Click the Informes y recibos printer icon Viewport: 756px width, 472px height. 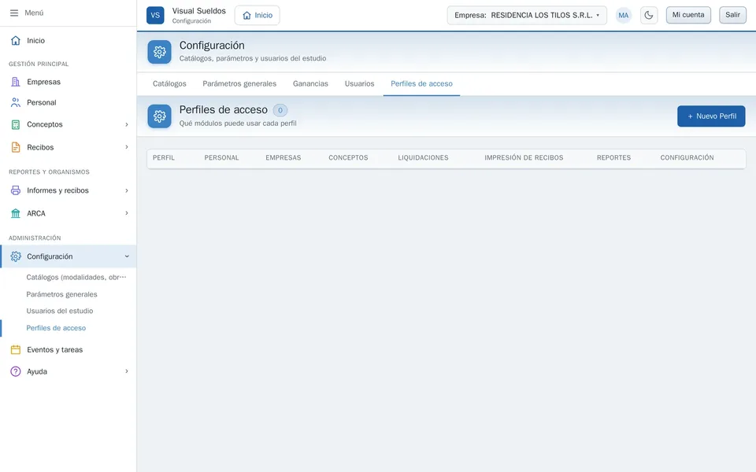coord(16,190)
